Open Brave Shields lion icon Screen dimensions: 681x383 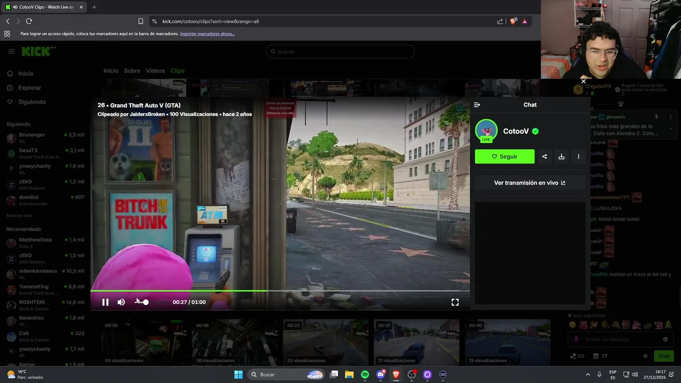pyautogui.click(x=513, y=21)
